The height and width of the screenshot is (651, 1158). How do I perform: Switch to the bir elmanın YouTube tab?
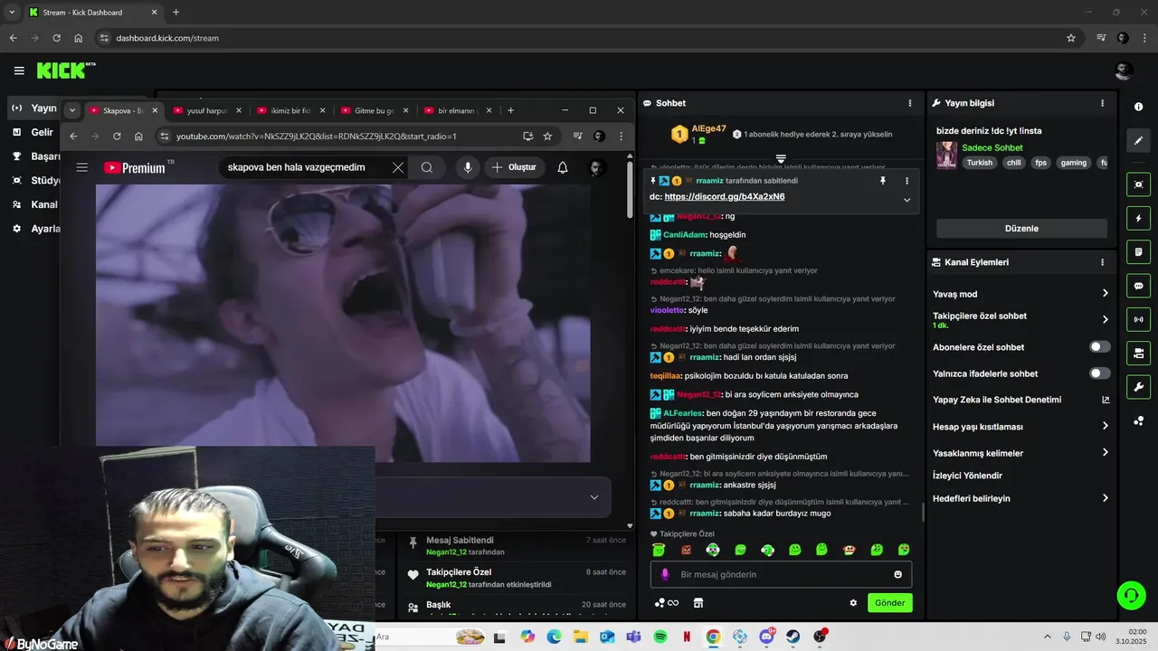pyautogui.click(x=457, y=110)
